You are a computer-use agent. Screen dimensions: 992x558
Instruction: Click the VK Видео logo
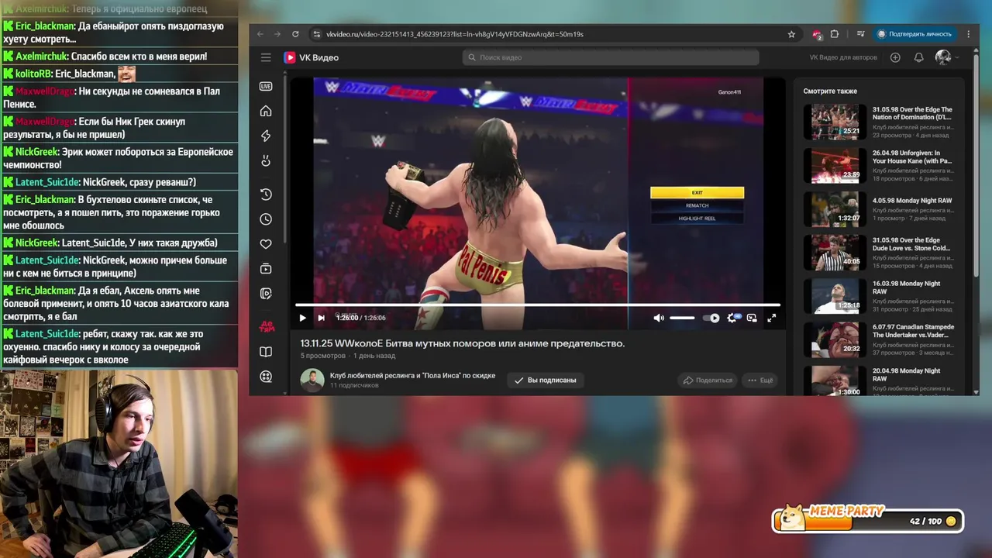click(x=311, y=57)
